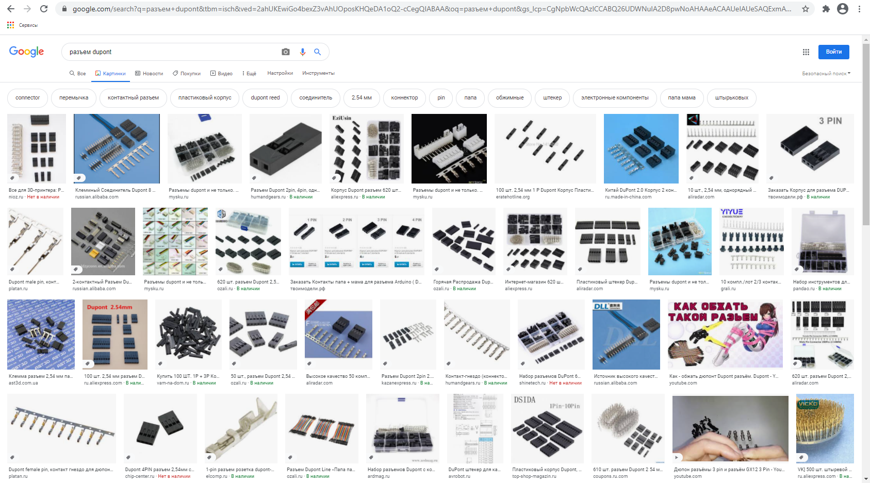This screenshot has width=870, height=483.
Task: Apply the 'штекер' filter chip
Action: pyautogui.click(x=552, y=98)
